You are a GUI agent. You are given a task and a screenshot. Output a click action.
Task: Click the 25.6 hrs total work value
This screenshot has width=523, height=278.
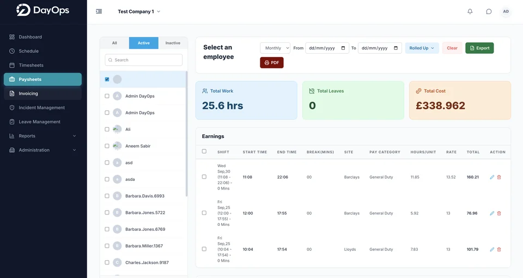[x=222, y=105]
